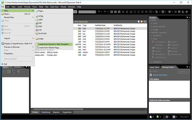The width and height of the screenshot is (192, 120).
Task: Toggle Italic formatting in the toolbar
Action: (x=115, y=12)
